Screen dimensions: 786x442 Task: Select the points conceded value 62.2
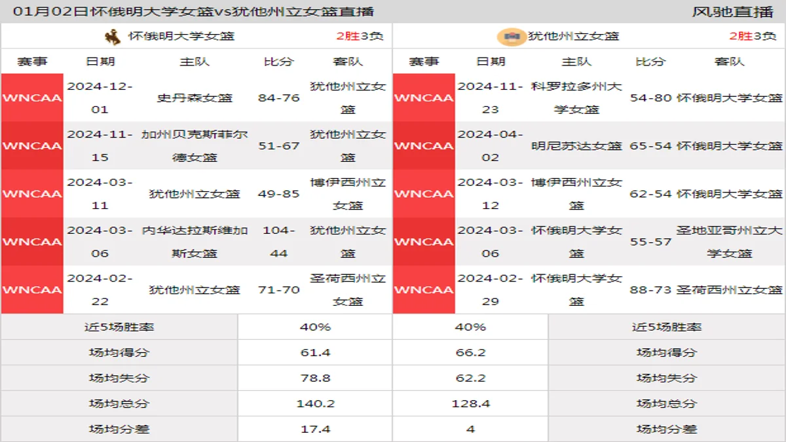(470, 378)
